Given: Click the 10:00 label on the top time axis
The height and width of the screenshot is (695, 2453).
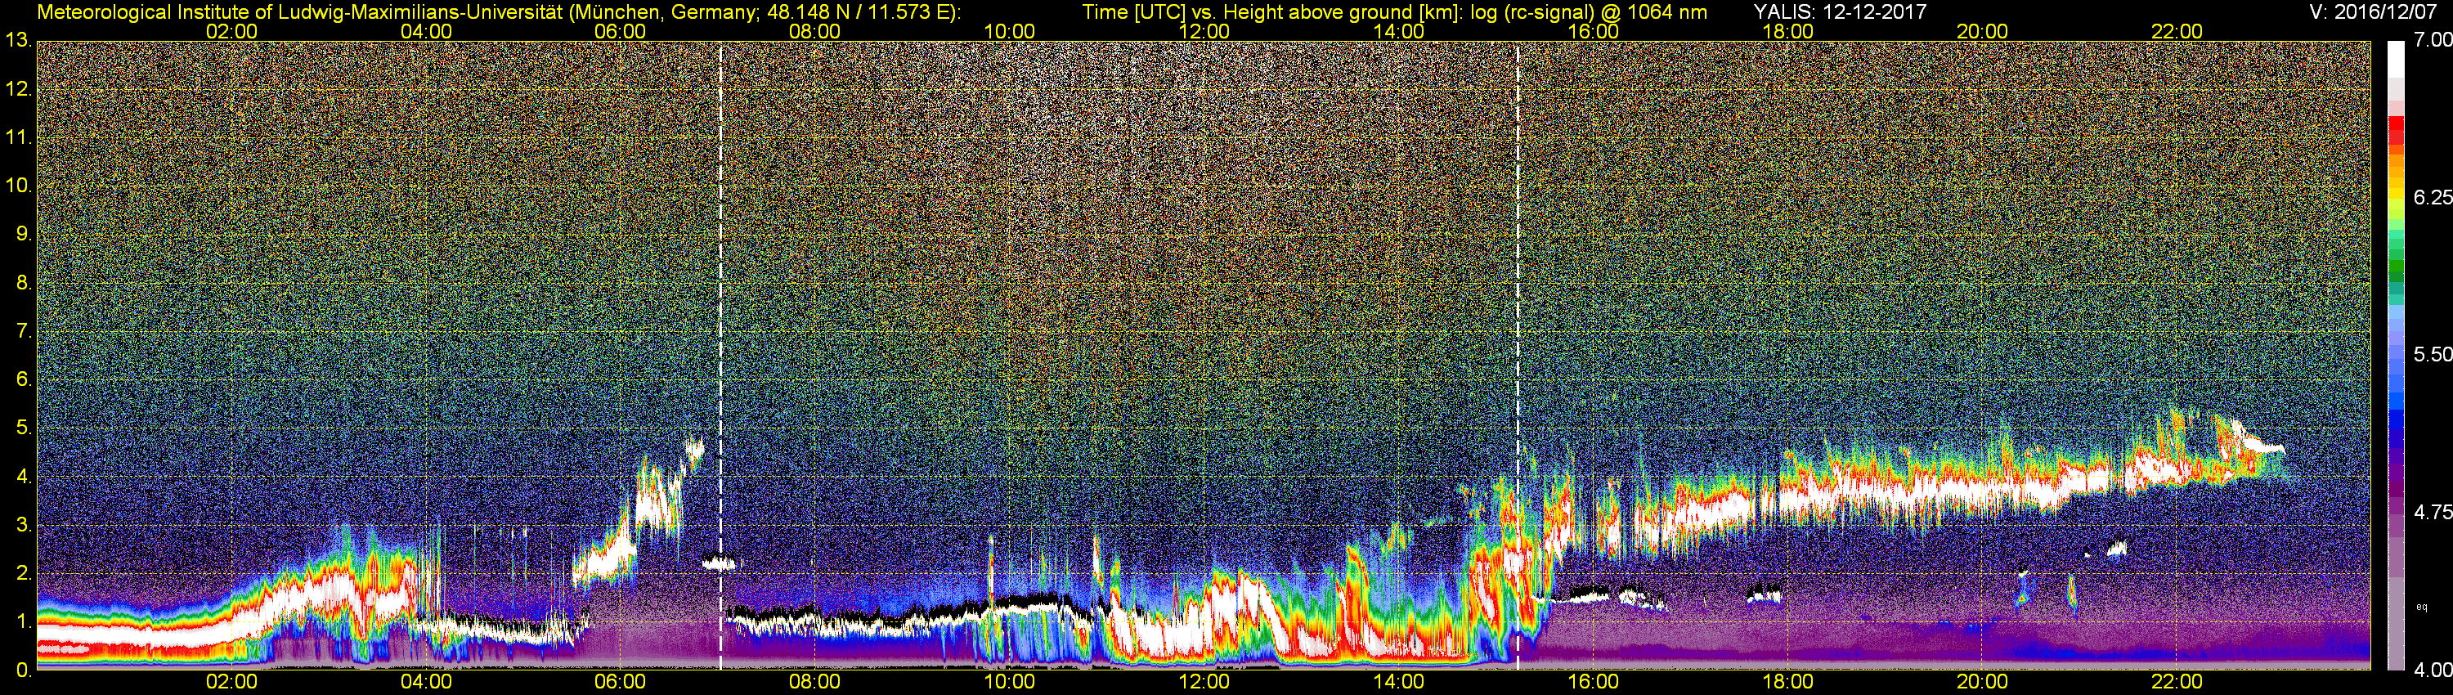Looking at the screenshot, I should (x=1009, y=31).
